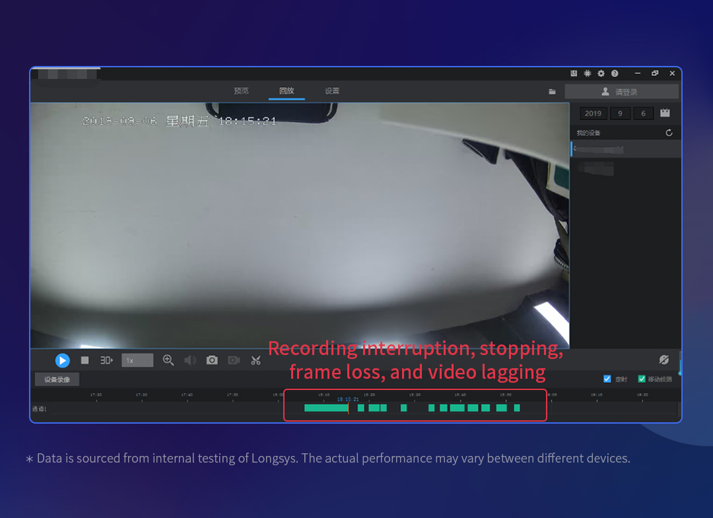Image resolution: width=713 pixels, height=518 pixels.
Task: Take a snapshot with the camera icon
Action: (x=212, y=360)
